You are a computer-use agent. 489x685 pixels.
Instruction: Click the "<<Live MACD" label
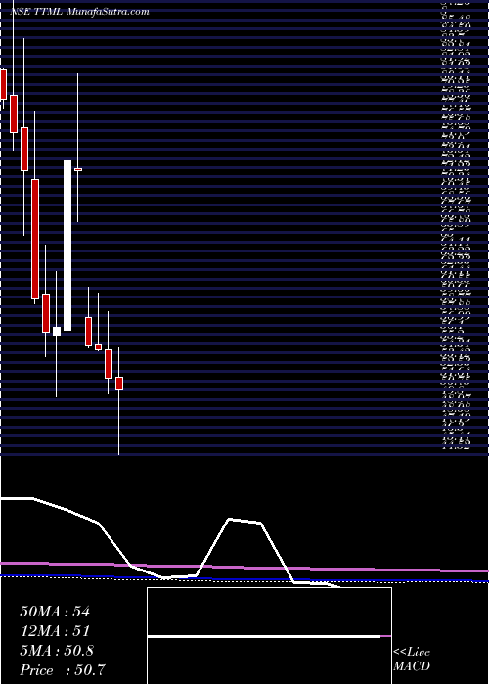click(x=412, y=660)
